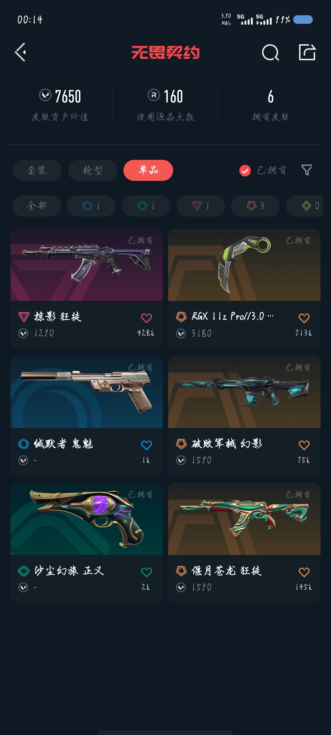Toggle the 已拥有 owned checkbox

tap(245, 170)
